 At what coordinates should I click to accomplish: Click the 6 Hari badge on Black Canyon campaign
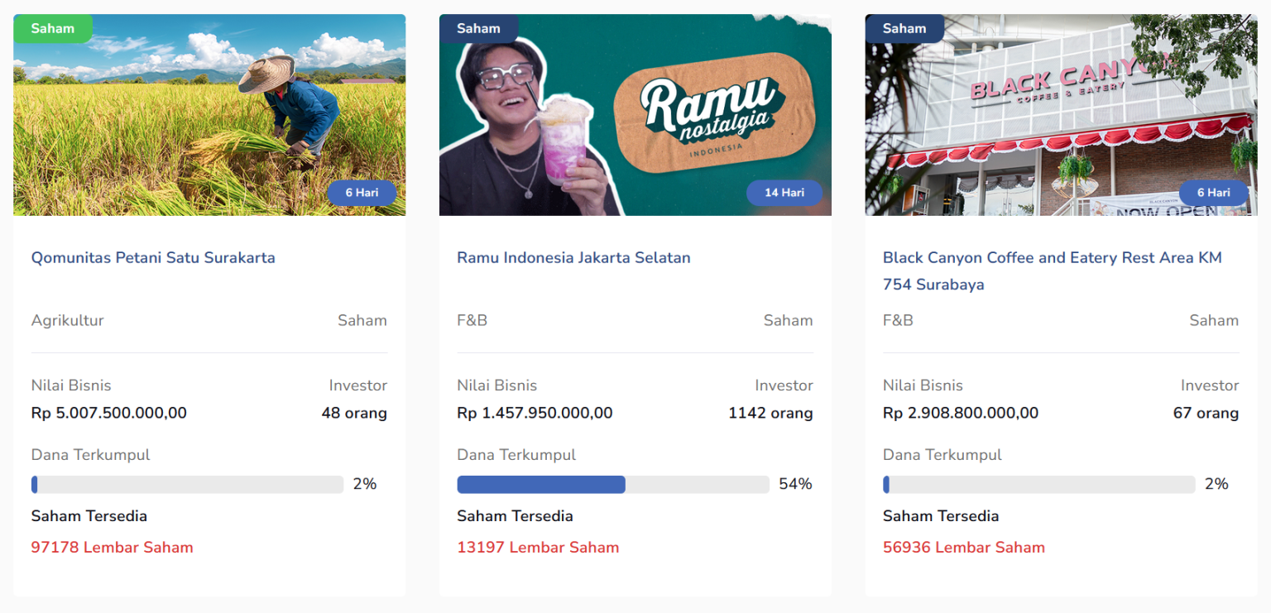(x=1213, y=193)
